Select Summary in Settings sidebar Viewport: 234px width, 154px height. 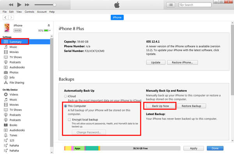(x=25, y=42)
